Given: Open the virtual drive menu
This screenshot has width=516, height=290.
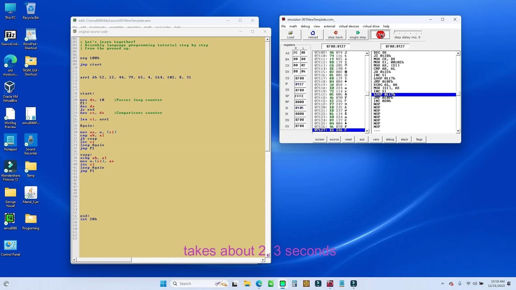Looking at the screenshot, I should (x=371, y=26).
